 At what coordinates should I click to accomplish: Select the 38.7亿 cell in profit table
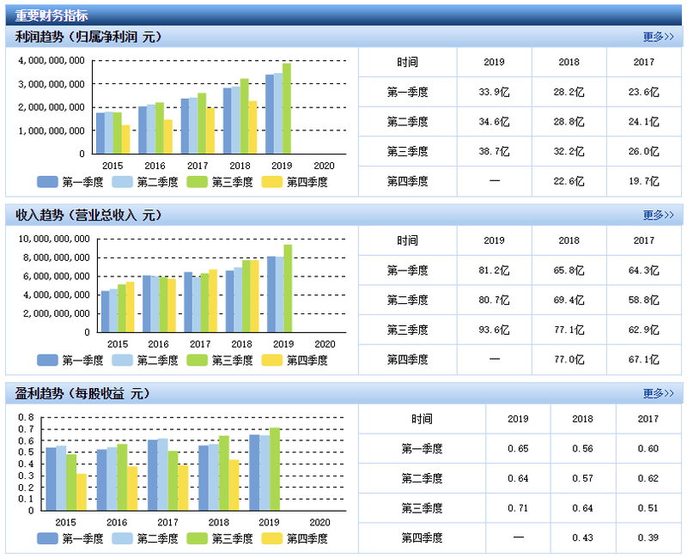click(x=494, y=151)
